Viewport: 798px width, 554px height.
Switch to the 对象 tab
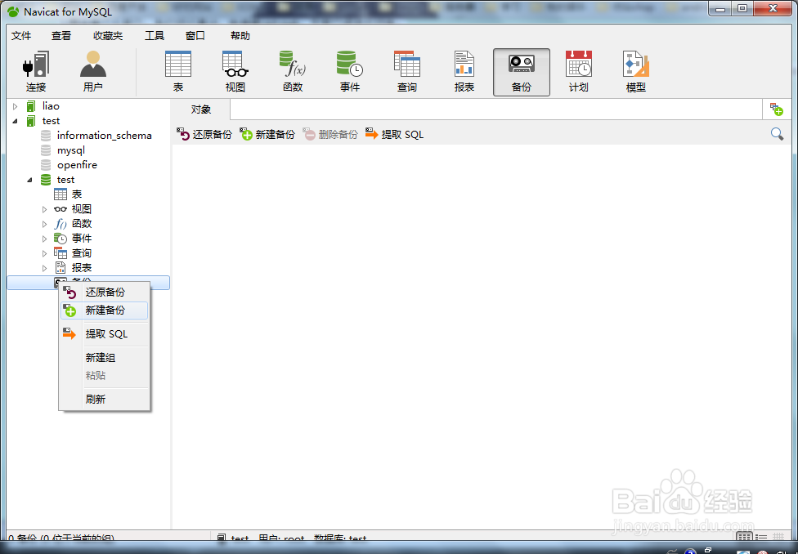pos(201,109)
